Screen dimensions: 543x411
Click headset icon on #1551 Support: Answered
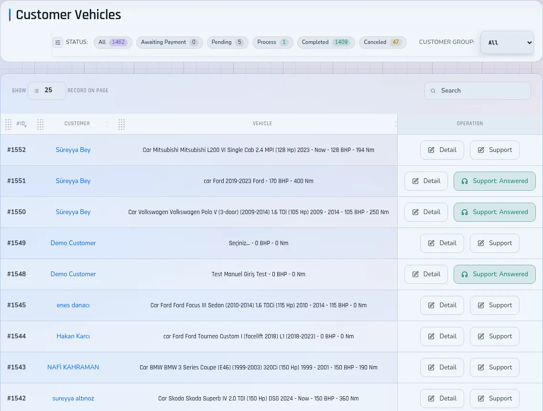click(x=465, y=181)
